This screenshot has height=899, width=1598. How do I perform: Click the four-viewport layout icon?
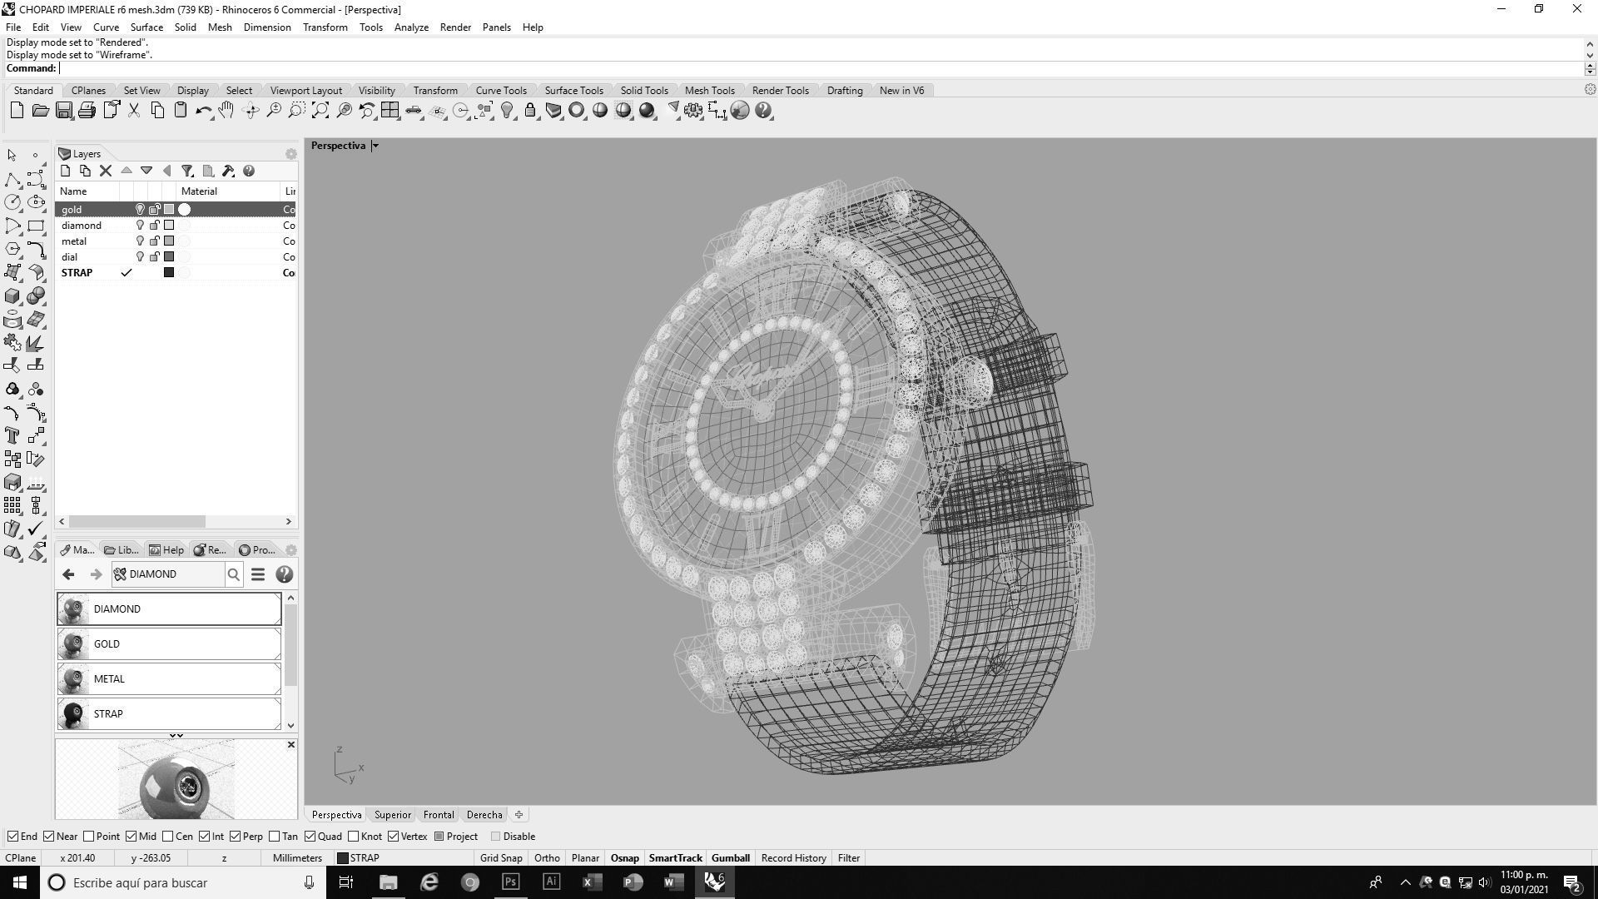tap(390, 111)
